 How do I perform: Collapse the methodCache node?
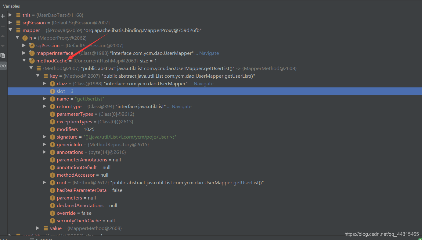(x=24, y=61)
